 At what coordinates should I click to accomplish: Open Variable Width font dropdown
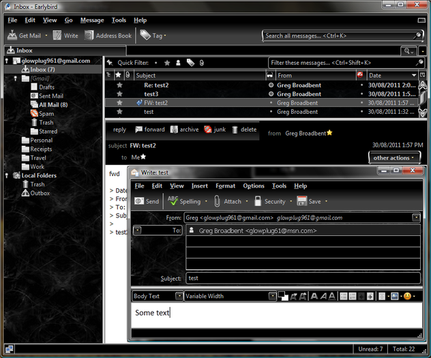272,296
